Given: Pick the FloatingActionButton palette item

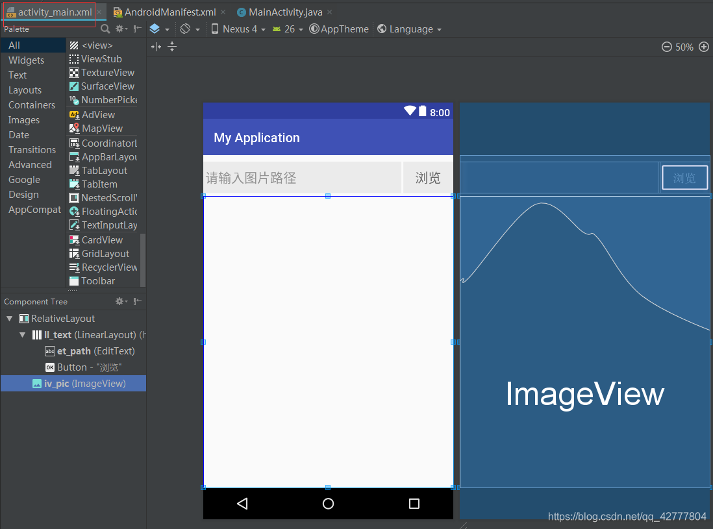Looking at the screenshot, I should (x=103, y=212).
